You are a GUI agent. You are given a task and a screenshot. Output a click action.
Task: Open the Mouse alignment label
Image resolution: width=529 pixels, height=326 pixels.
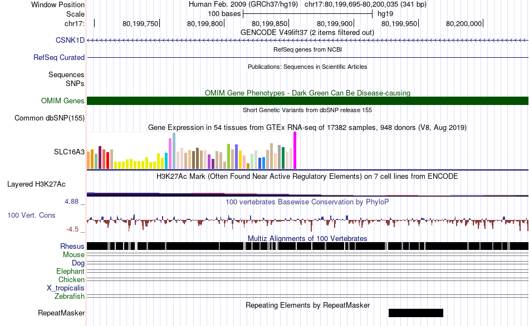tap(74, 255)
